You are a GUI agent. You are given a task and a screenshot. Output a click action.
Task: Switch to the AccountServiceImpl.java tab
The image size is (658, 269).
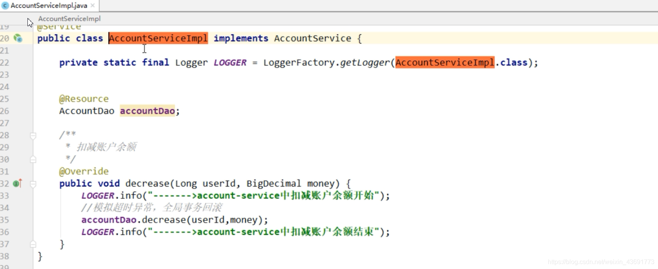[x=49, y=5]
